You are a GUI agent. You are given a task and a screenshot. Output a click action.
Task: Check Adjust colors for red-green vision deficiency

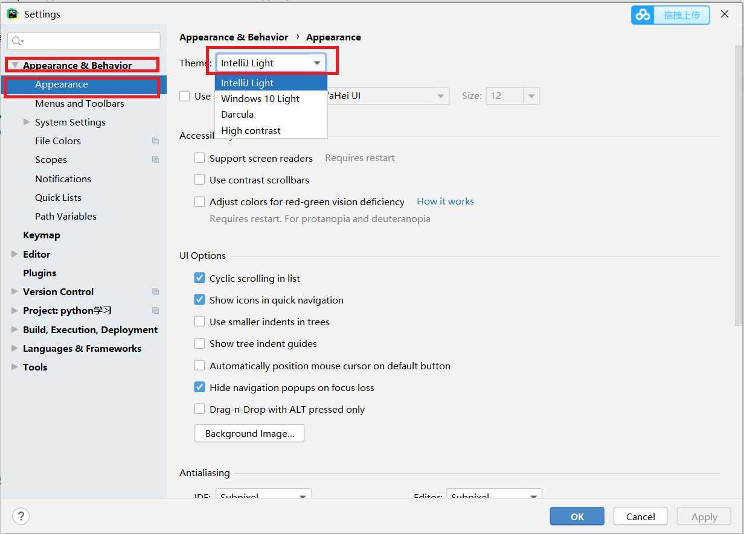(x=199, y=202)
